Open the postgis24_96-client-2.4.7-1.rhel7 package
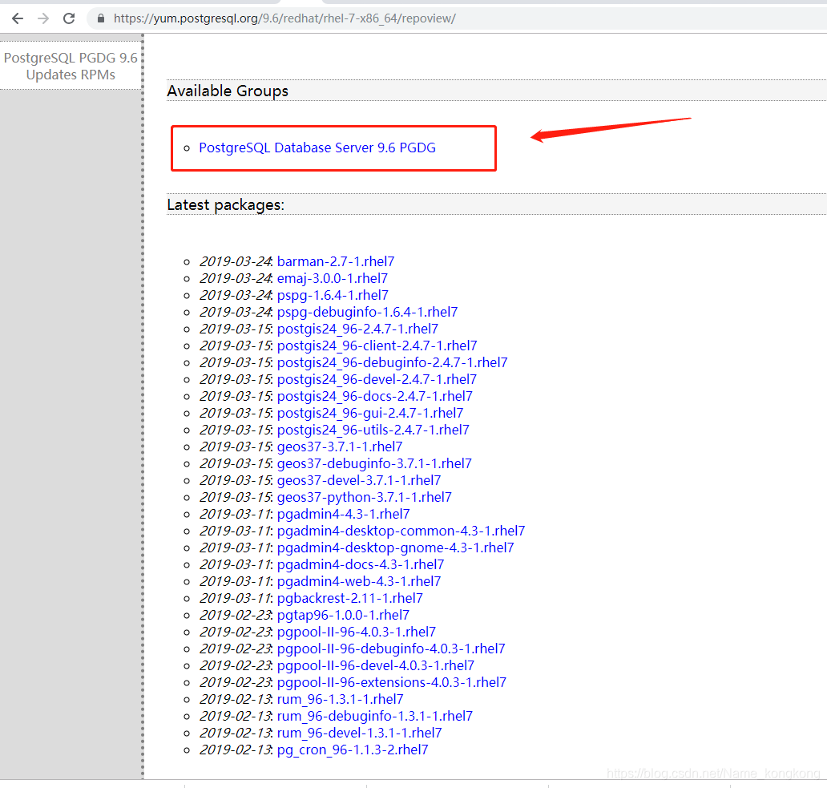827x788 pixels. tap(377, 346)
